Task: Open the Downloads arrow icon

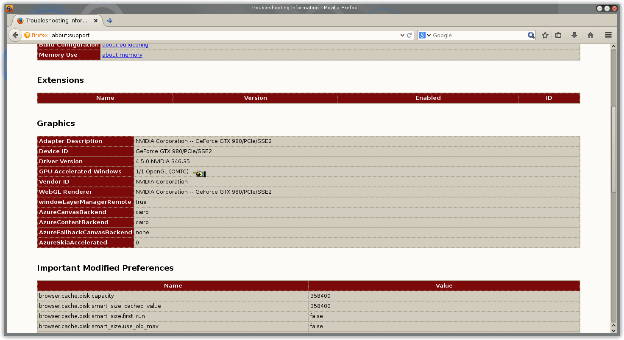Action: [x=574, y=35]
